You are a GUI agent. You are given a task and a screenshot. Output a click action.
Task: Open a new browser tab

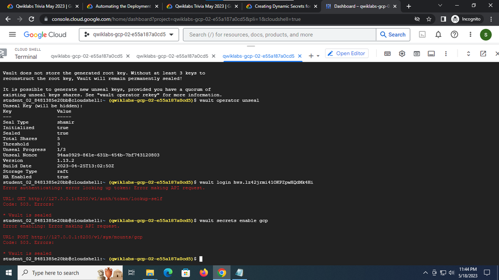[x=409, y=6]
